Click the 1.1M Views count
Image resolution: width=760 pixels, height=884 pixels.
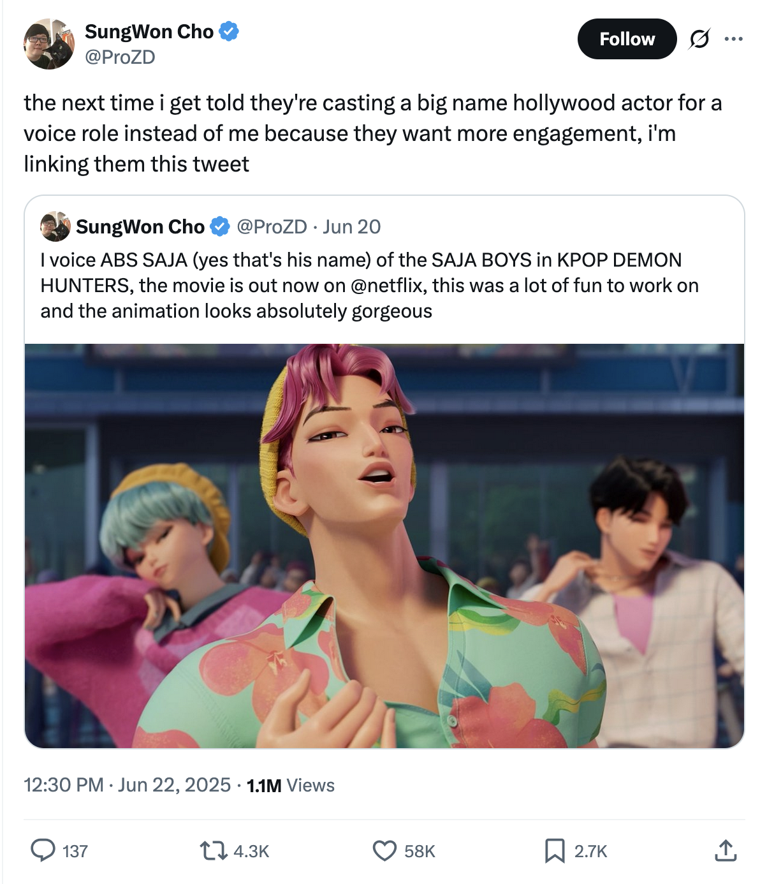coord(291,785)
